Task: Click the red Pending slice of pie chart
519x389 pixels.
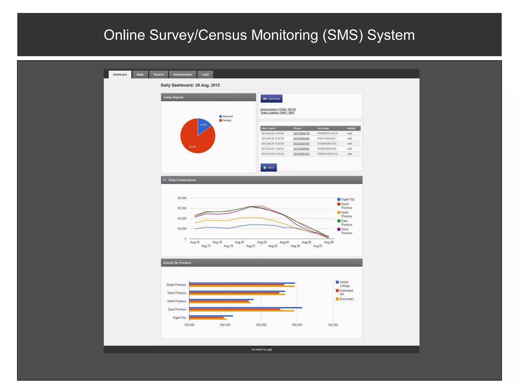Action: (x=193, y=142)
